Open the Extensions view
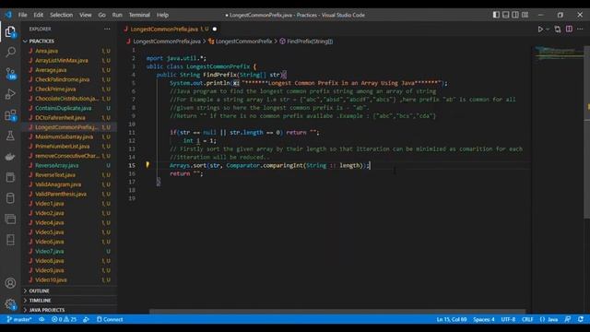 point(10,114)
